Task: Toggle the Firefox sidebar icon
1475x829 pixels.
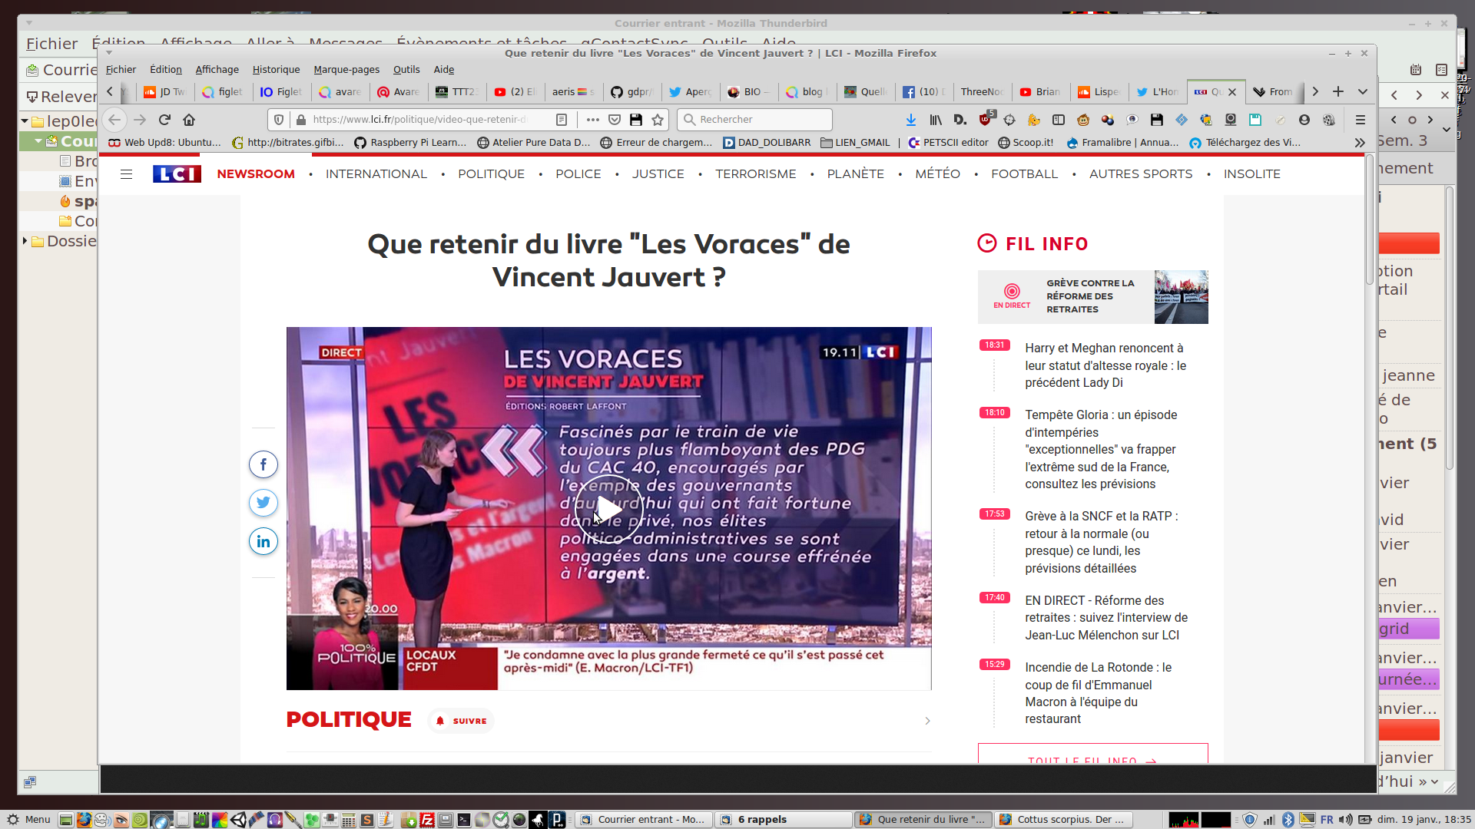Action: click(1059, 120)
